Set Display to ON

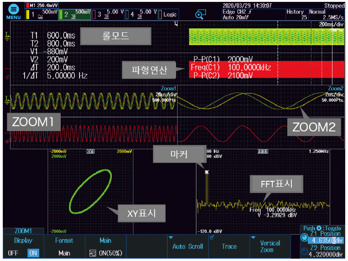click(33, 253)
